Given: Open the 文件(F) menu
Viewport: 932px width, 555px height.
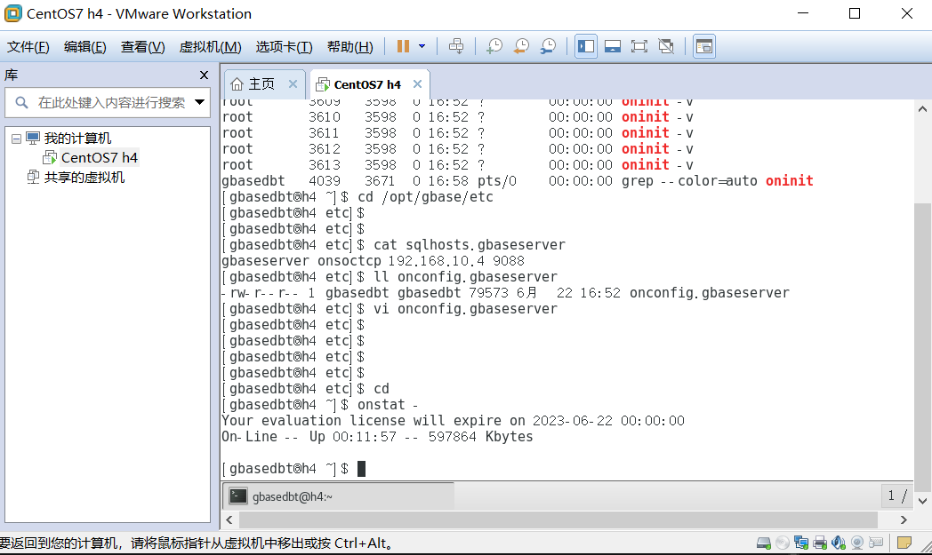Looking at the screenshot, I should [x=28, y=47].
